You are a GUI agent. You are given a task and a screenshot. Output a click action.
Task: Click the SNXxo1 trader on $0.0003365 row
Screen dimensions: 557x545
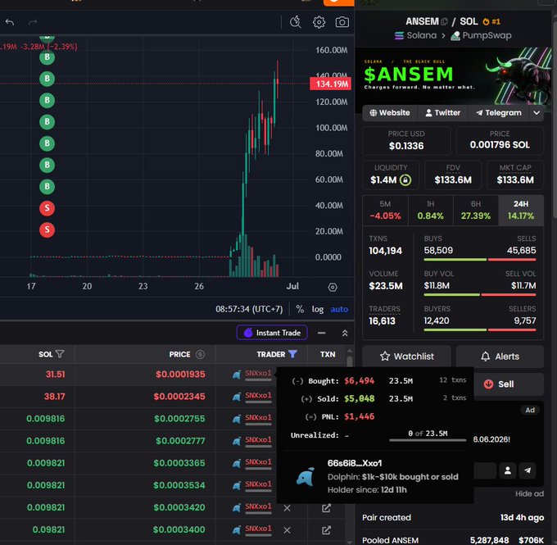(258, 461)
